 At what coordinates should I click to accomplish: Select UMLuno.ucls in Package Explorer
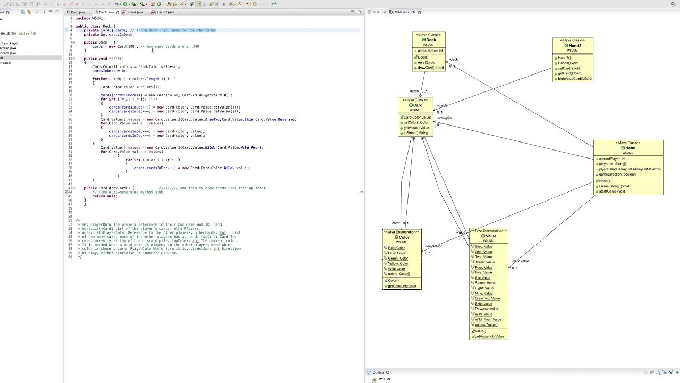(5, 63)
